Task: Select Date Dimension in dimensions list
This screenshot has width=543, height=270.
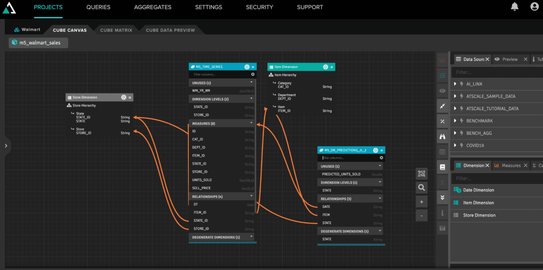Action: click(478, 190)
